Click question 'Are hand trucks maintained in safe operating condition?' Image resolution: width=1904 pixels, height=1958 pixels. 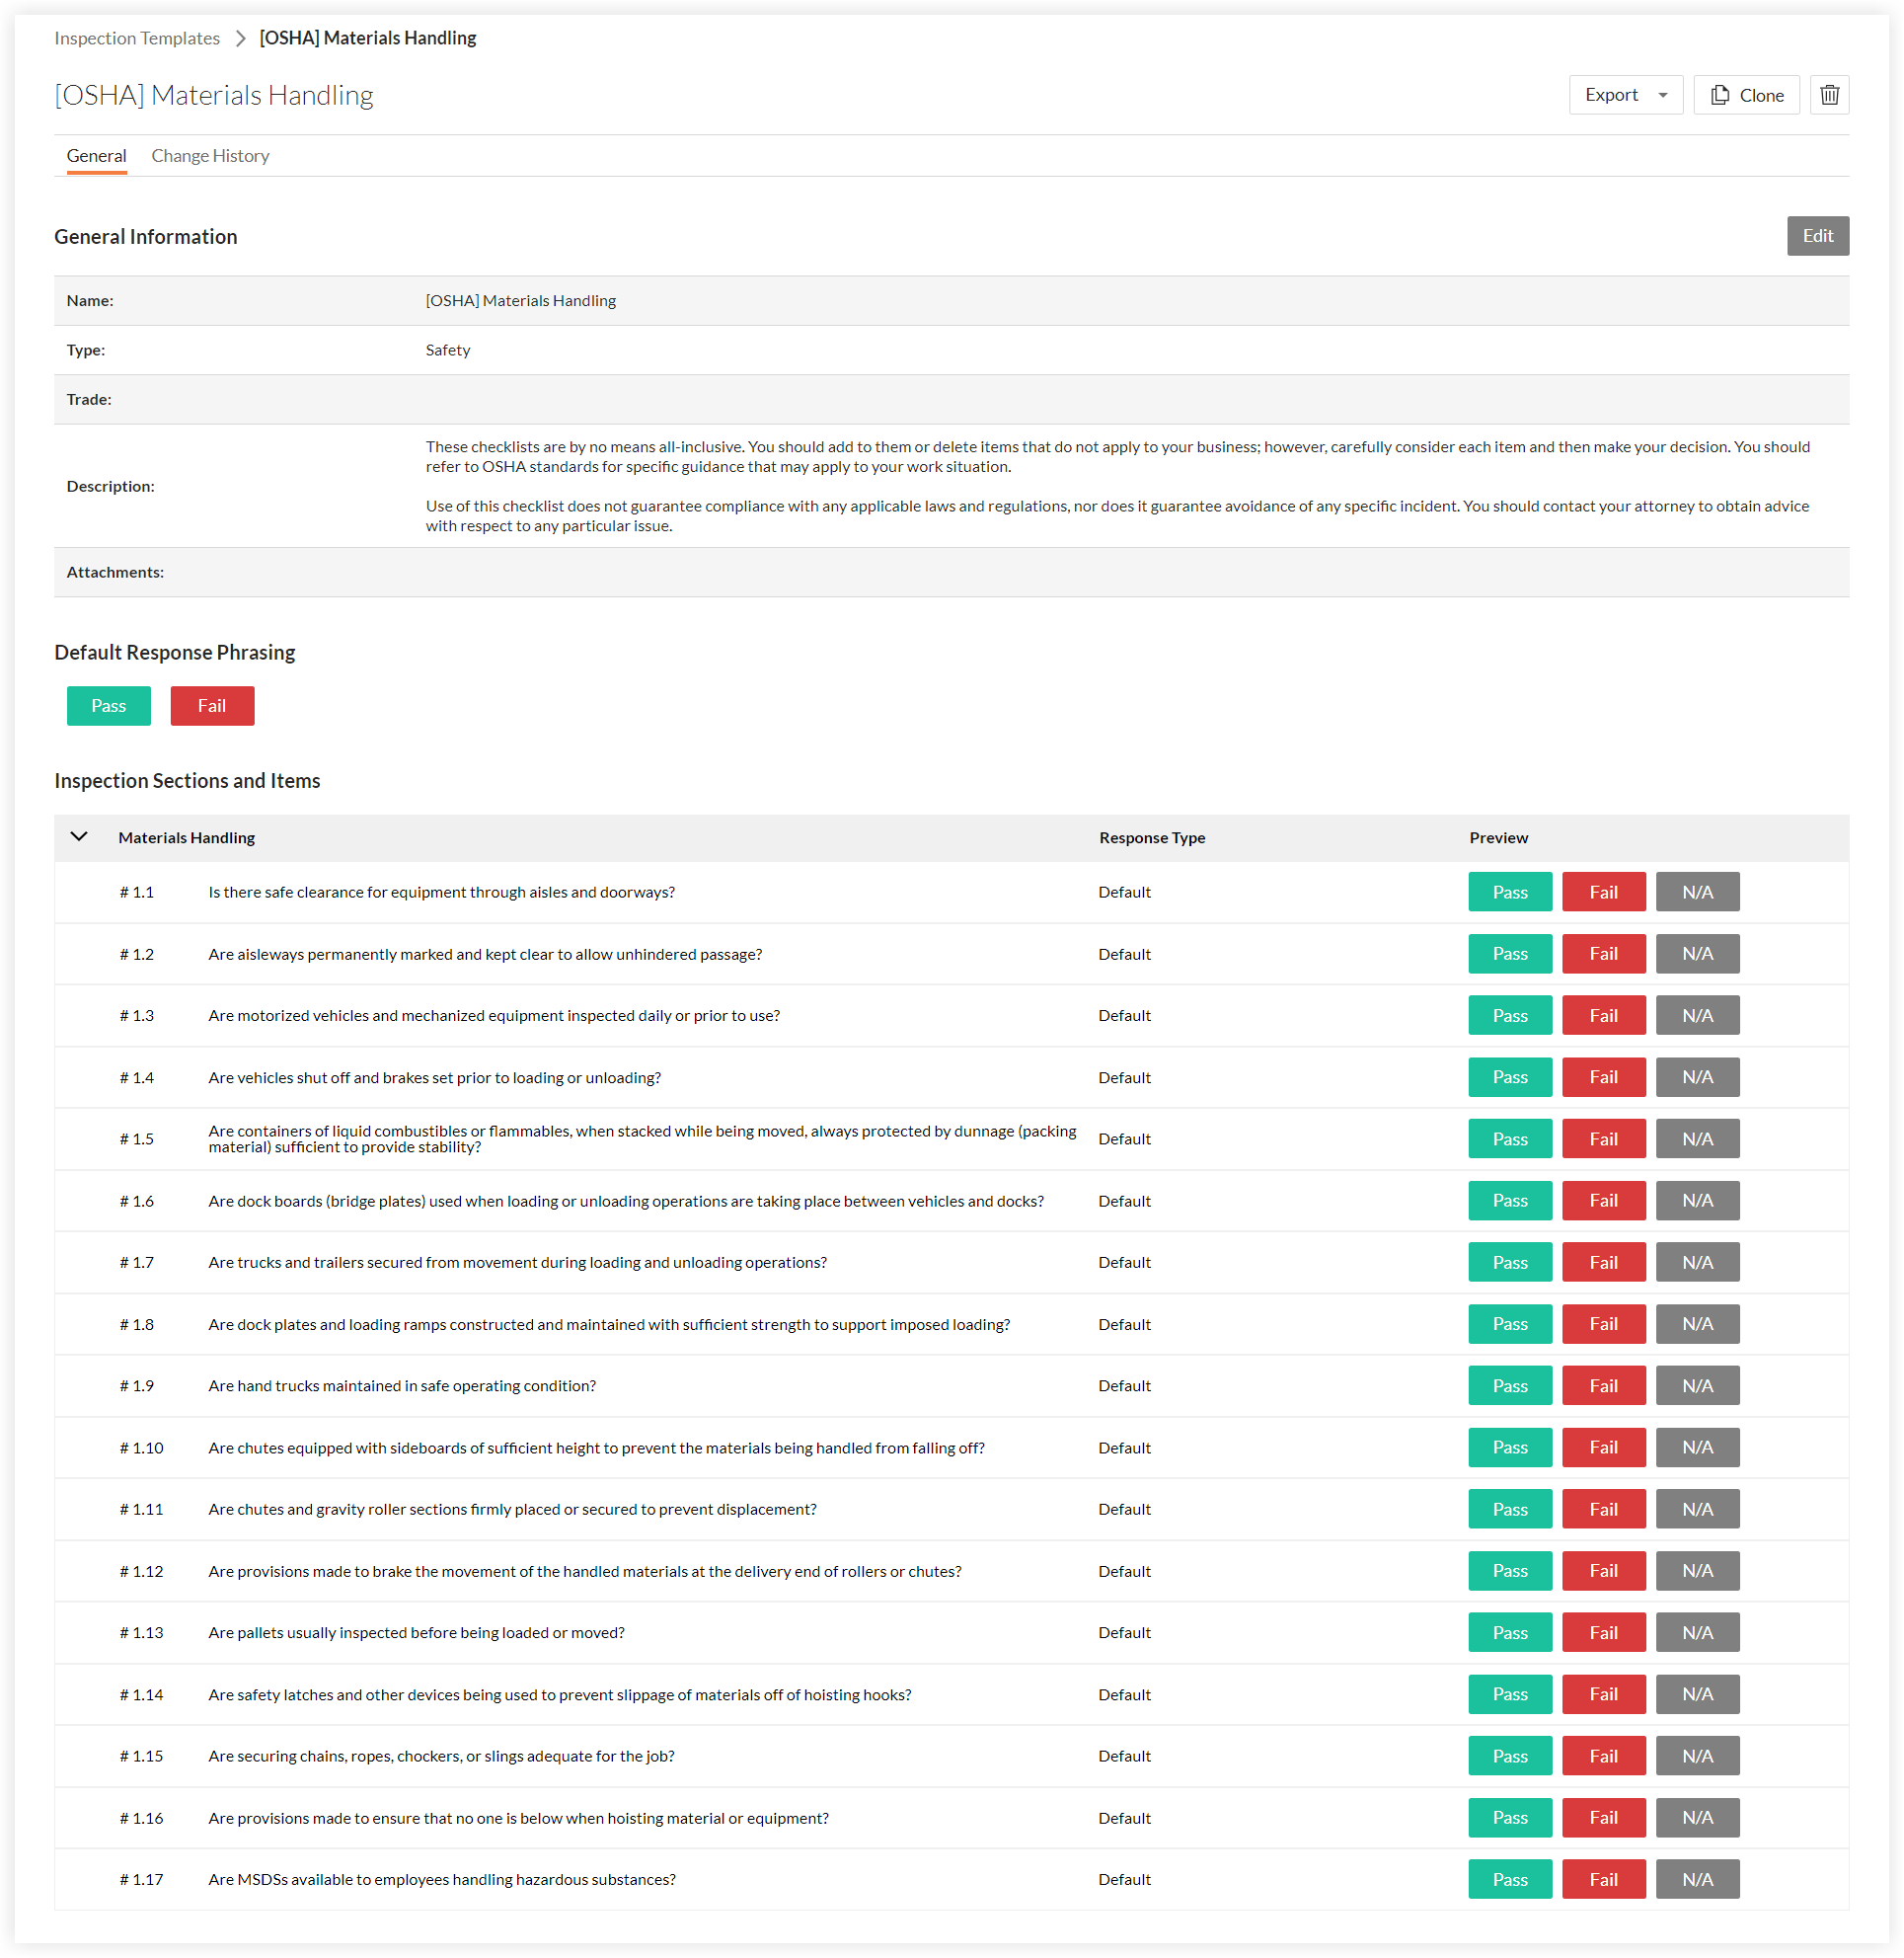(x=402, y=1385)
